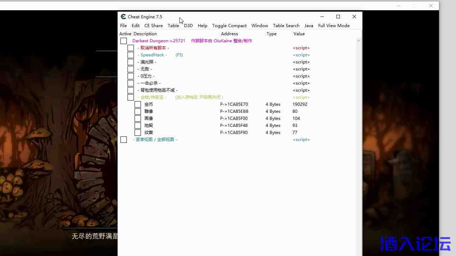456x256 pixels.
Task: Click the Type column header
Action: coord(272,34)
